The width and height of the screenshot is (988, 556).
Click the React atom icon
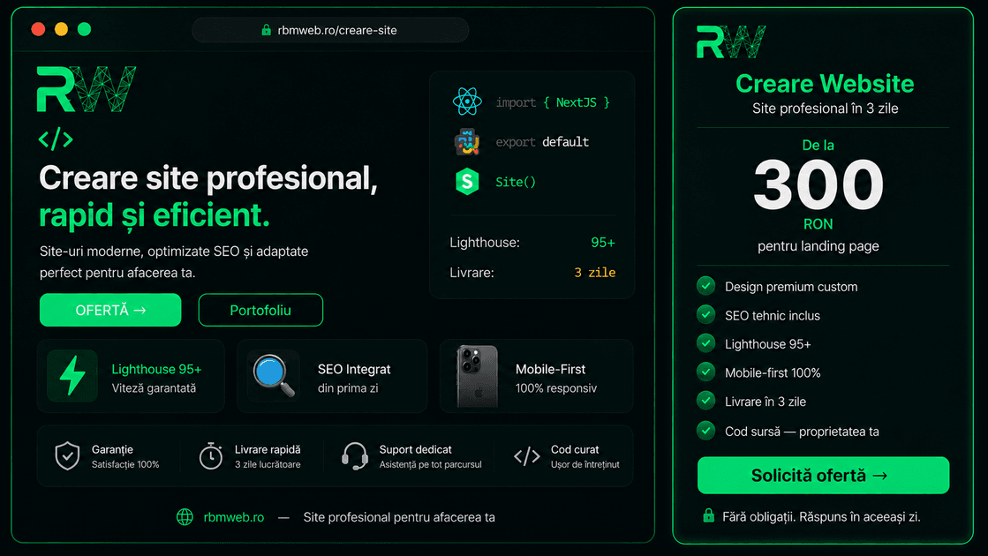[467, 101]
